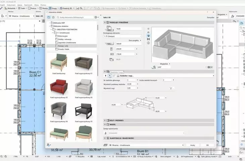Click the library search field

pyautogui.click(x=75, y=17)
